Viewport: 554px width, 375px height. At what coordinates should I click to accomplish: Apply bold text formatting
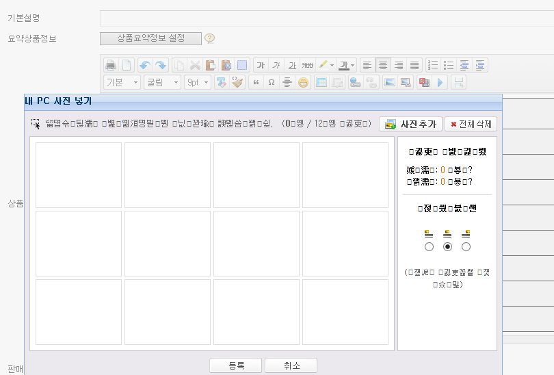click(x=260, y=66)
